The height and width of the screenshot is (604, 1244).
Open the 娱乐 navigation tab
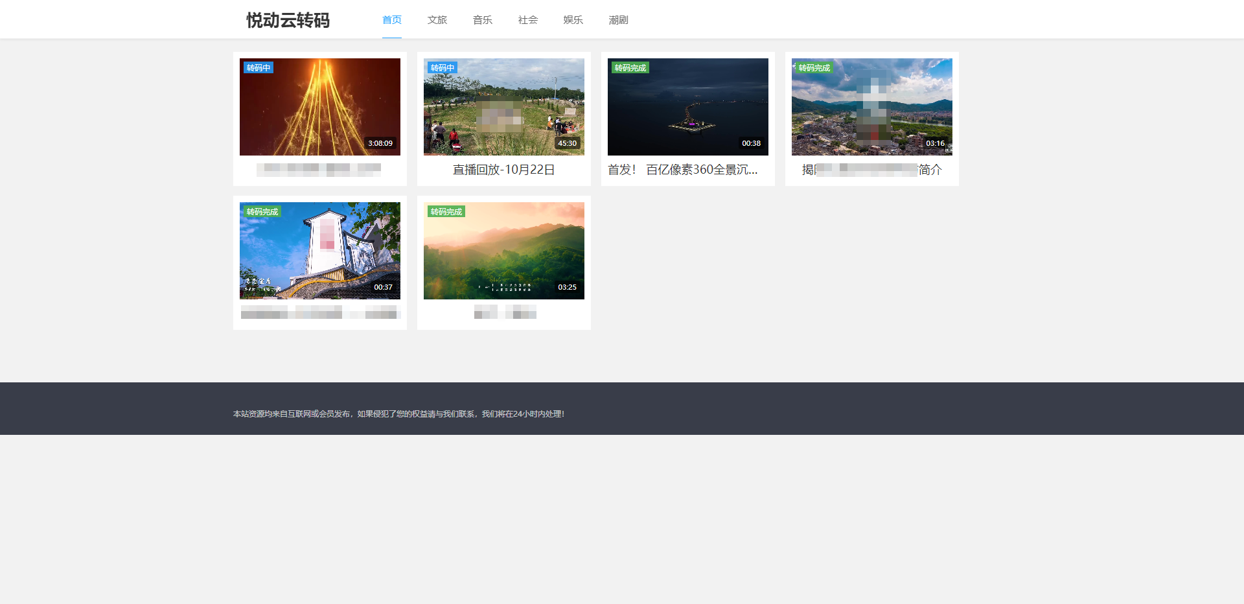(573, 20)
